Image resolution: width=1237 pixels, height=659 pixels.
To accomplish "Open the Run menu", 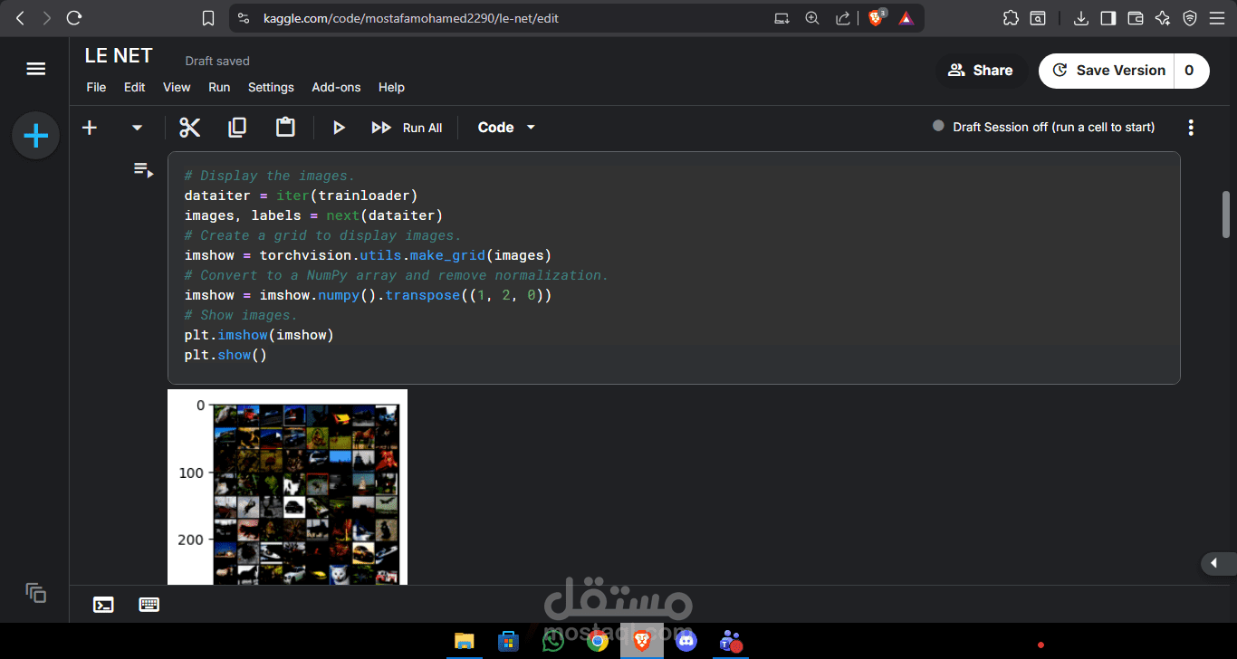I will click(219, 87).
